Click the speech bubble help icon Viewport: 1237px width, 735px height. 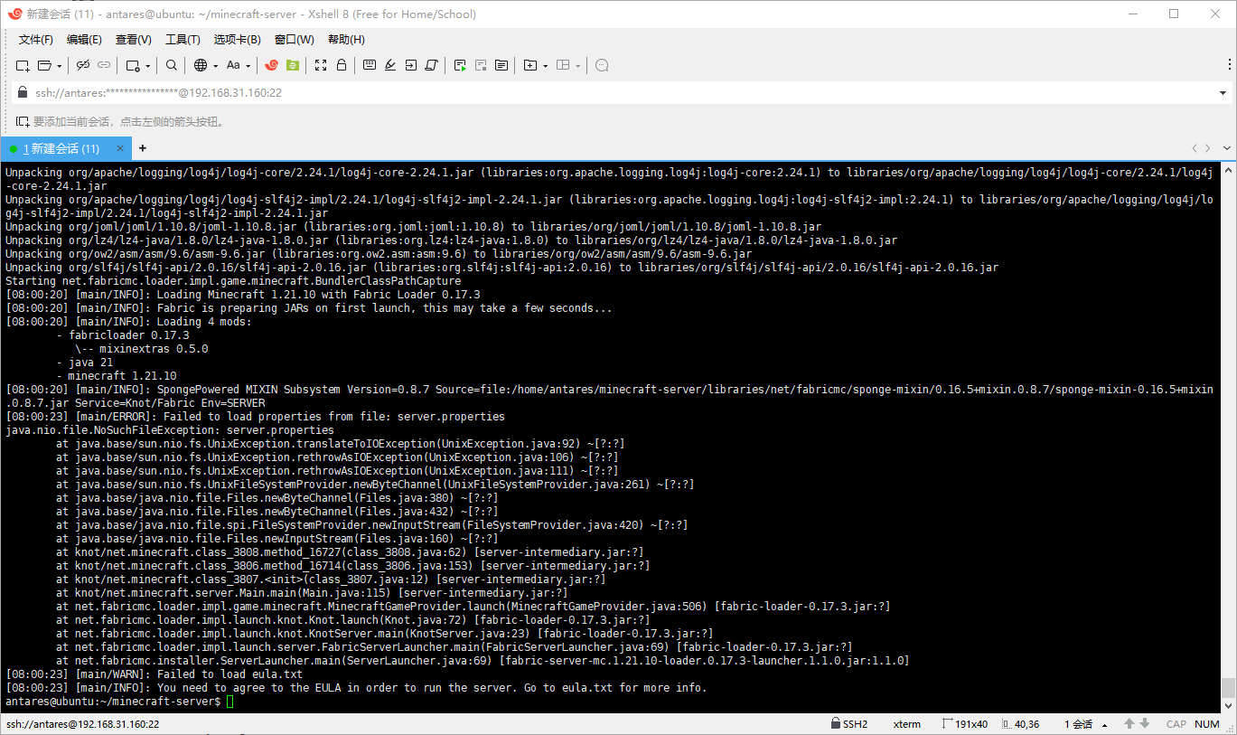tap(603, 65)
